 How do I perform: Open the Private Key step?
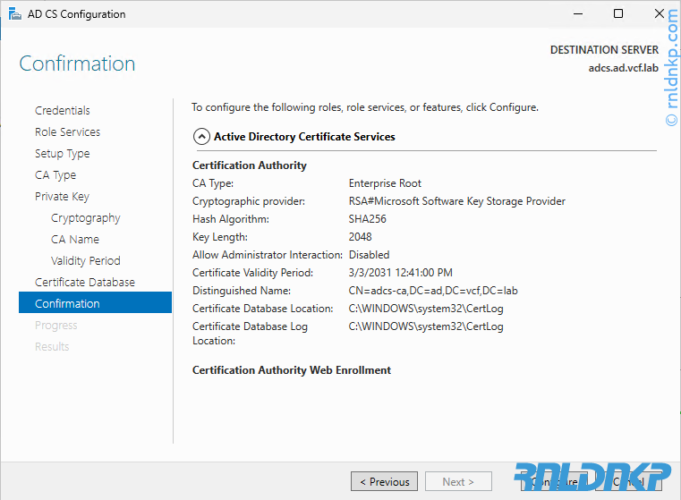(62, 197)
